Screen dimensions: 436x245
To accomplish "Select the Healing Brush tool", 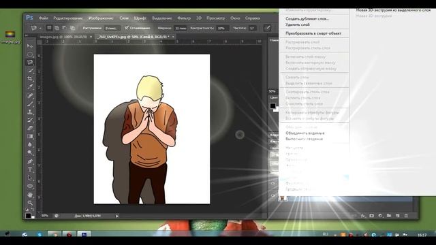I will coord(30,95).
